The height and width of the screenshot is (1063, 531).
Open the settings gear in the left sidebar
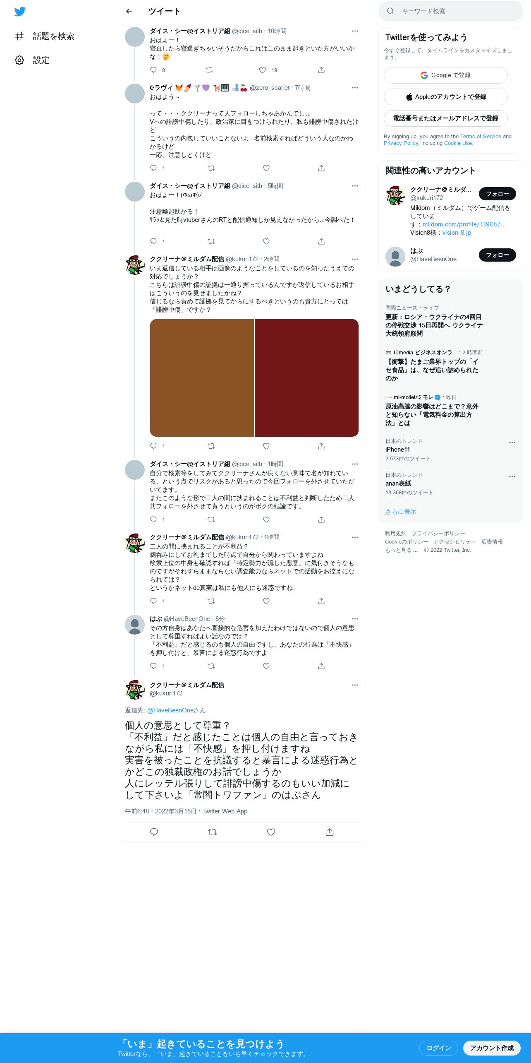tap(19, 60)
